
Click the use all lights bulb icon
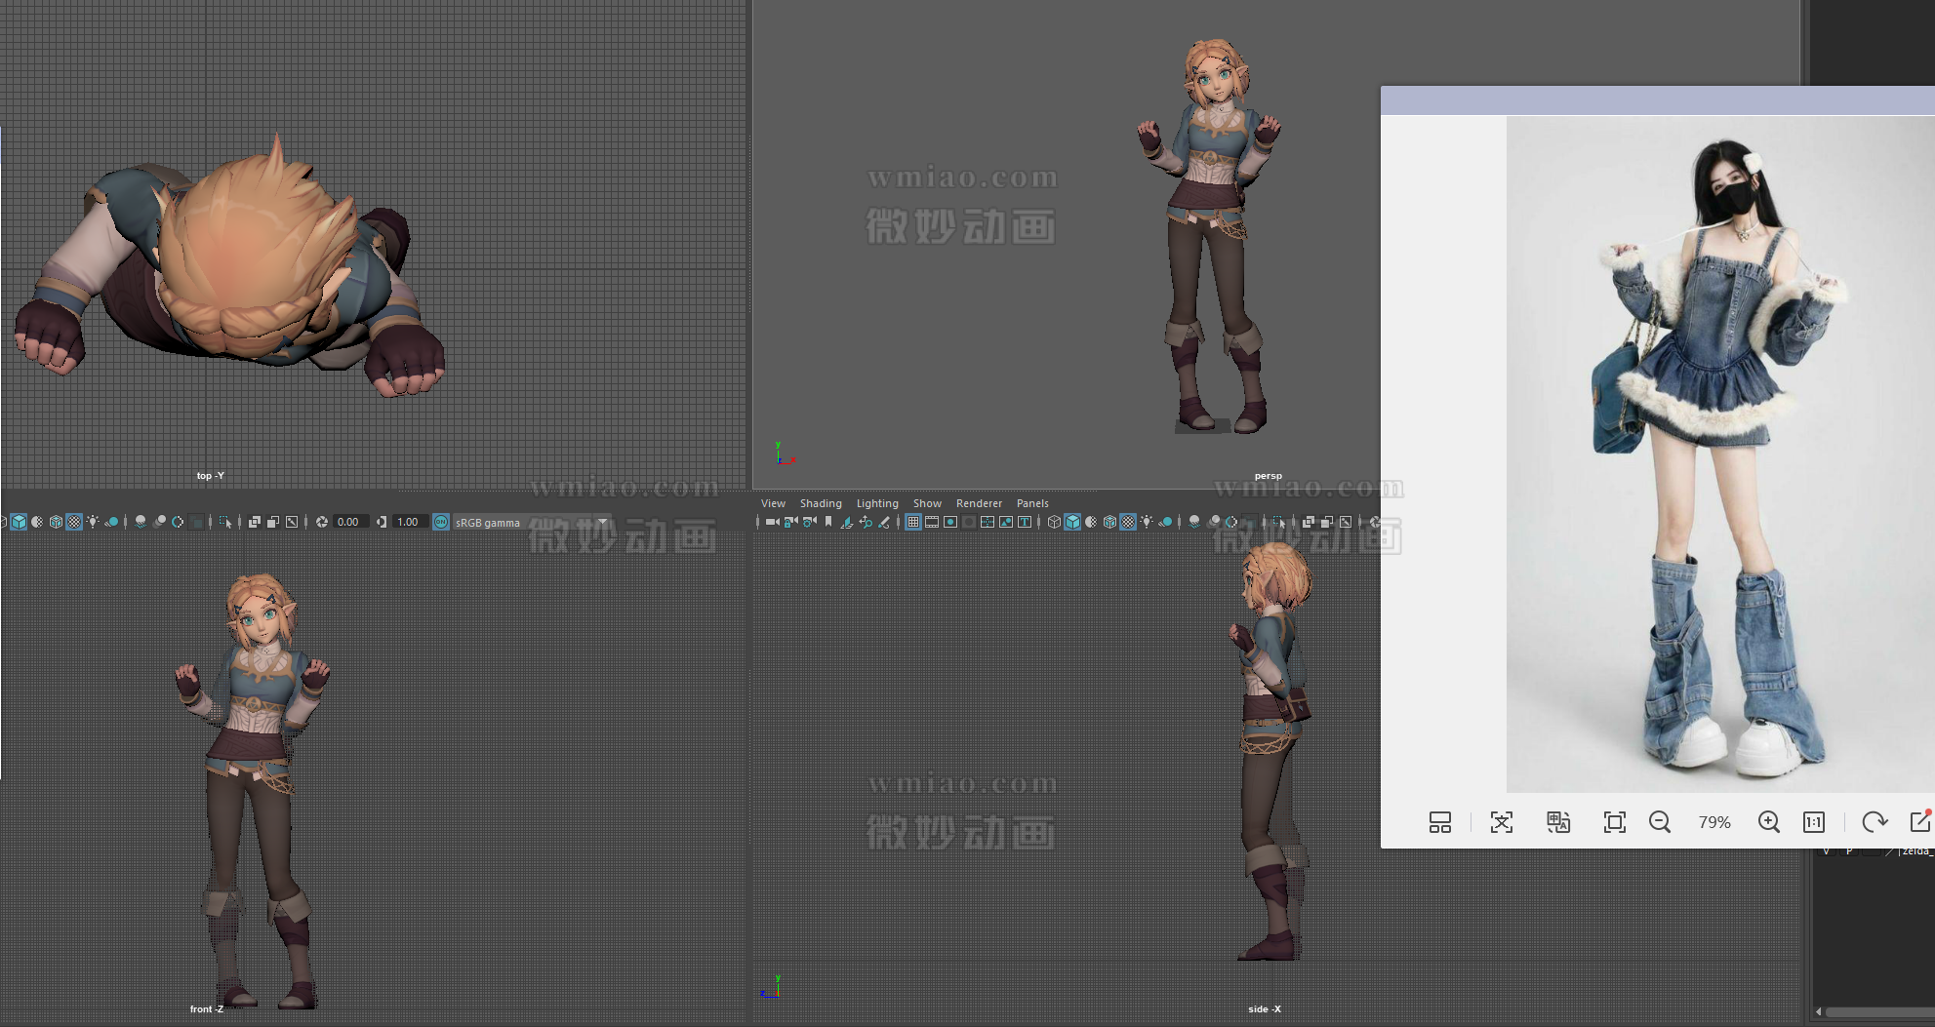(1147, 522)
